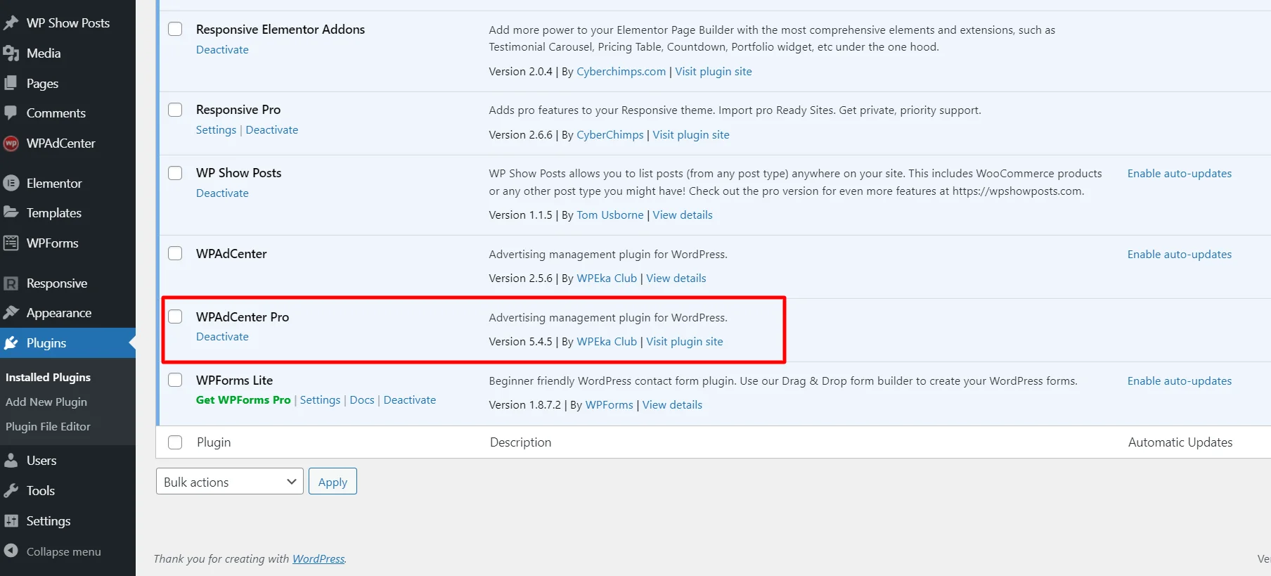This screenshot has height=576, width=1271.
Task: Open WPForms Lite Docs link
Action: coord(362,399)
